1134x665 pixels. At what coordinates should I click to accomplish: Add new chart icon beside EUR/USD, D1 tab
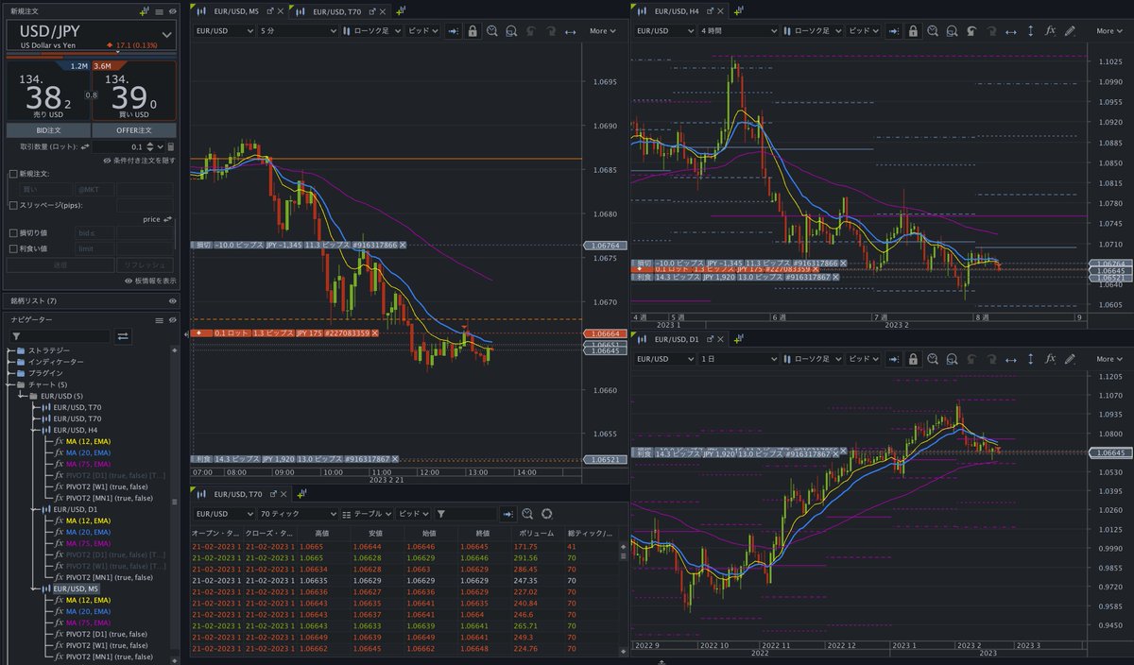coord(738,339)
